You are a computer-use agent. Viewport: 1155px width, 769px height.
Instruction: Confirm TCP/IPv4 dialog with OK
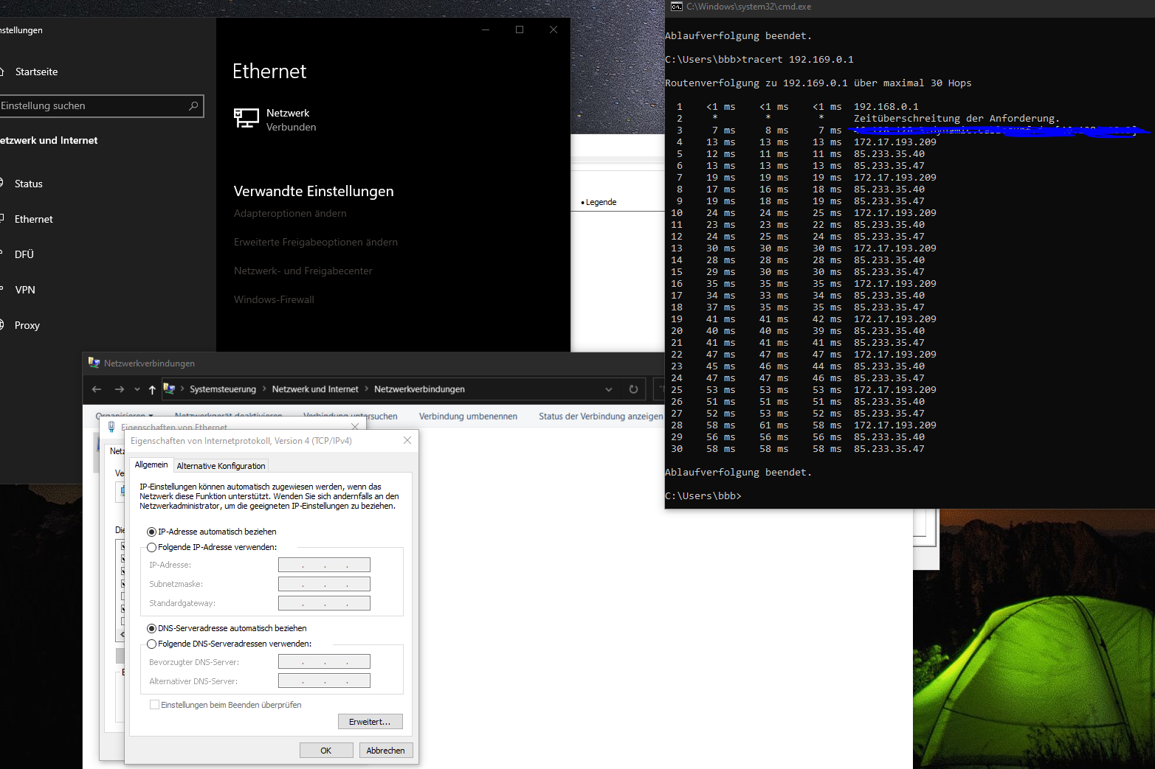(x=325, y=751)
